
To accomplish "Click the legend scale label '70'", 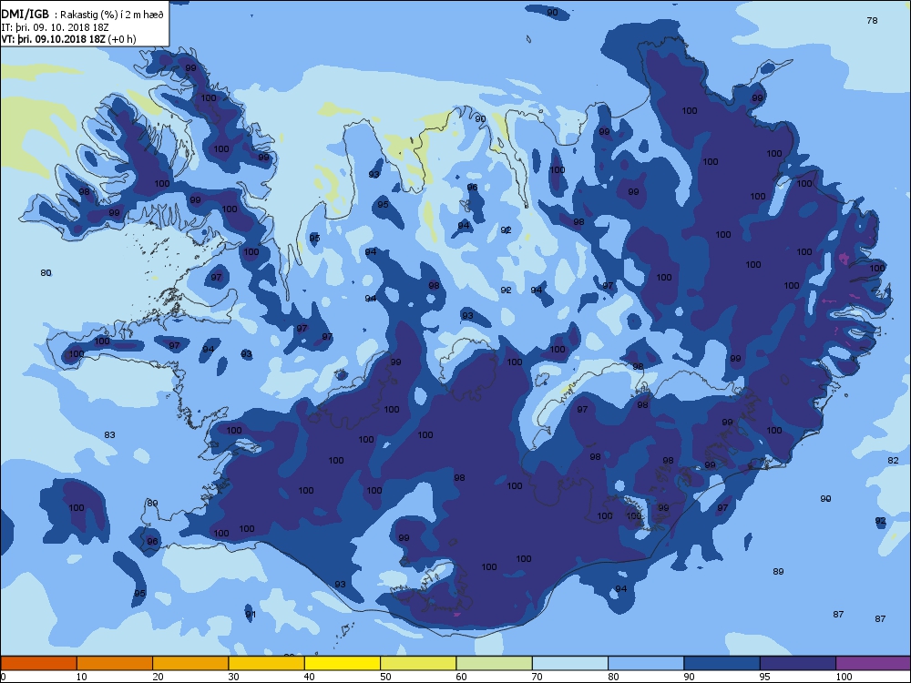I will (537, 677).
